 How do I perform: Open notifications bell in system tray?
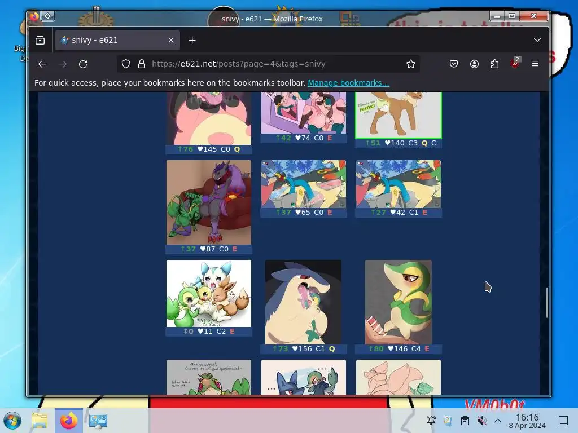pos(431,420)
